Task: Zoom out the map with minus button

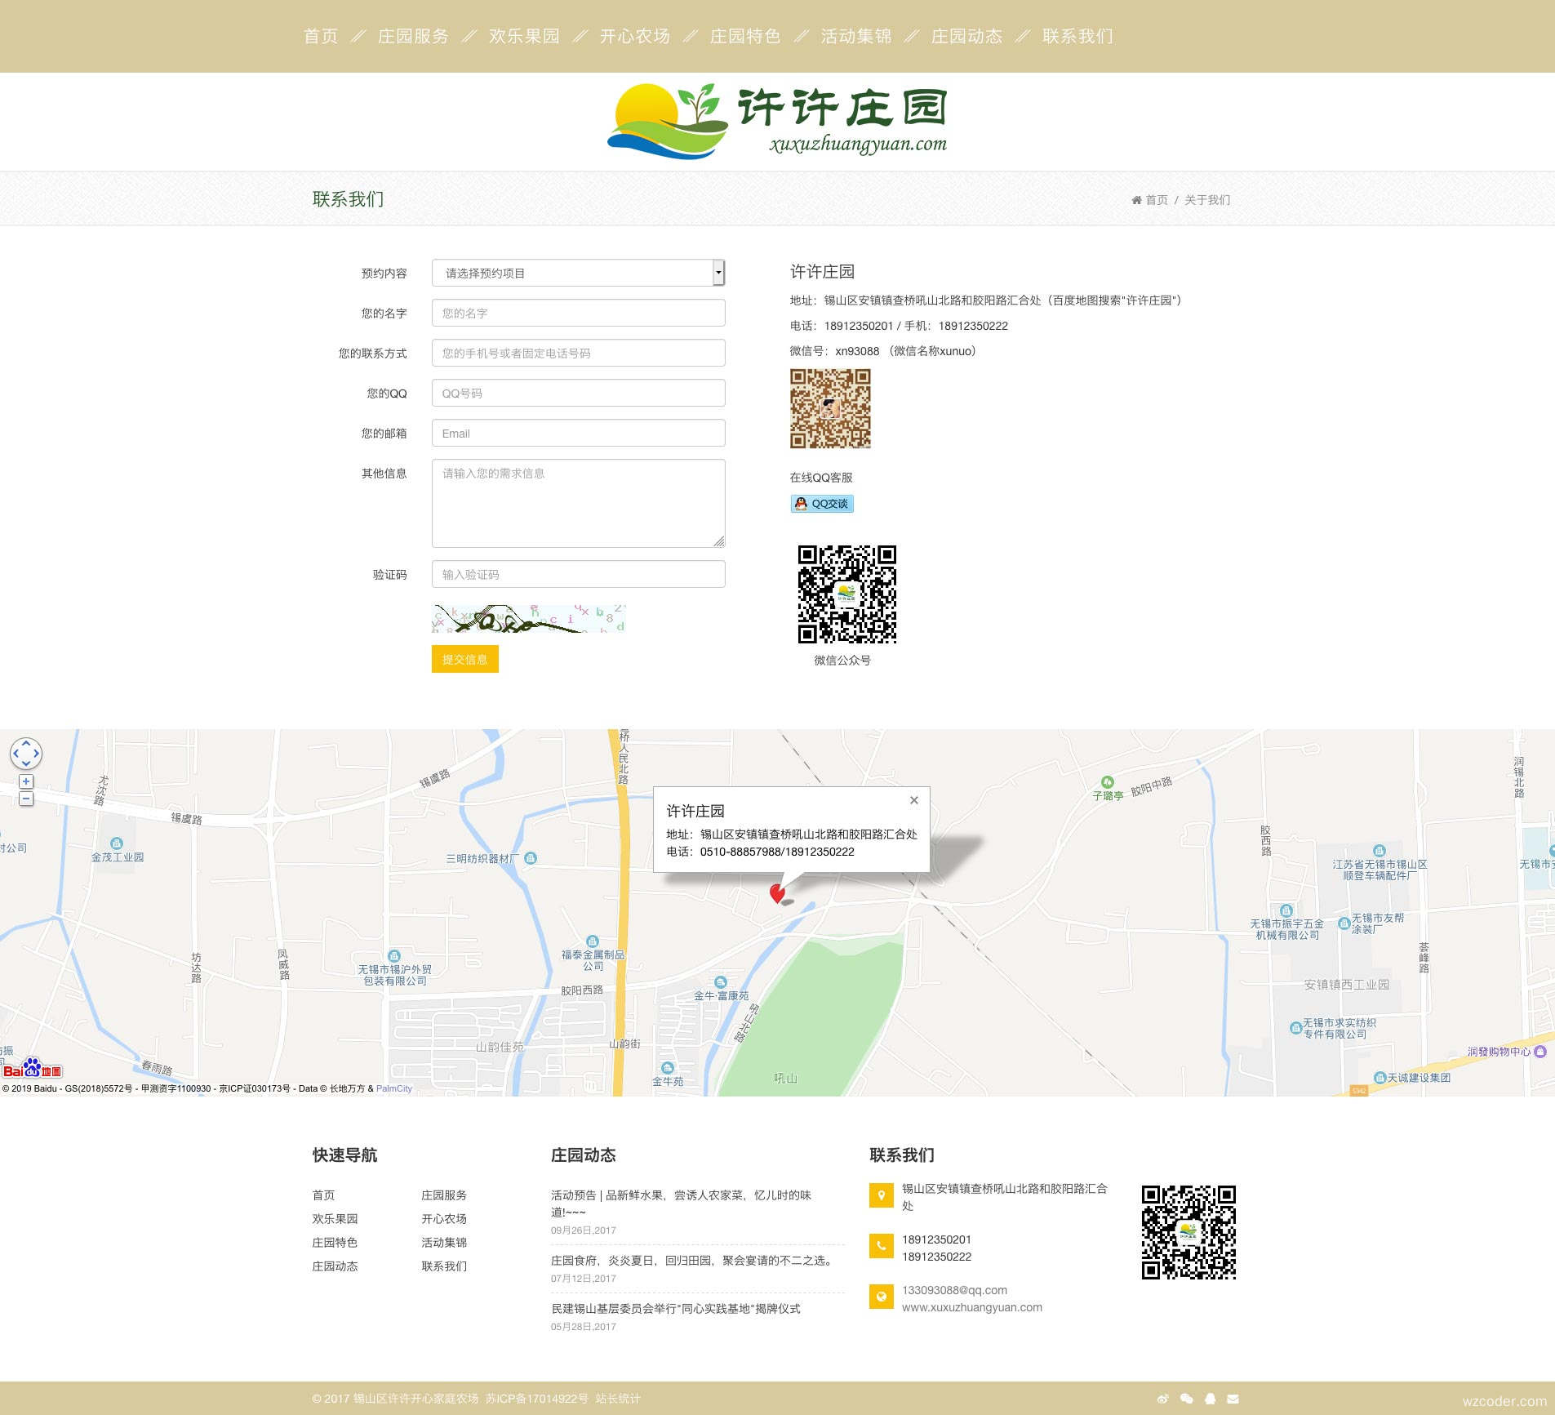Action: click(x=26, y=799)
